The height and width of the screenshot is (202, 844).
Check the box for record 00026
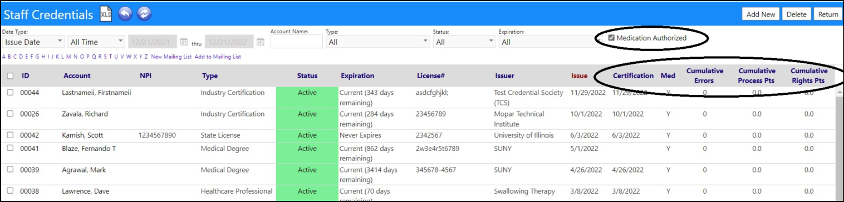click(x=11, y=114)
